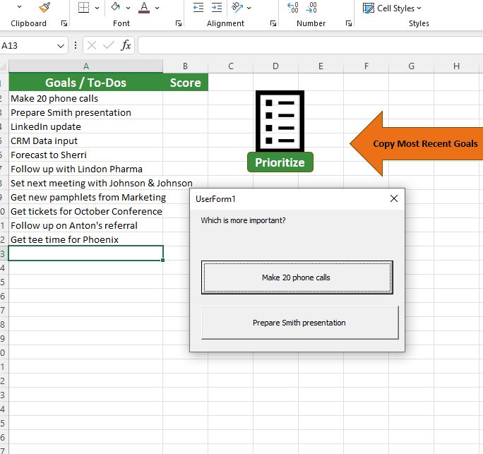
Task: Click the Increase Decimal icon
Action: pyautogui.click(x=293, y=8)
